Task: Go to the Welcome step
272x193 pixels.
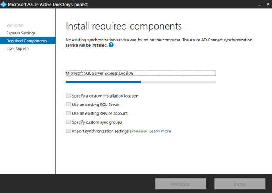Action: tap(15, 25)
